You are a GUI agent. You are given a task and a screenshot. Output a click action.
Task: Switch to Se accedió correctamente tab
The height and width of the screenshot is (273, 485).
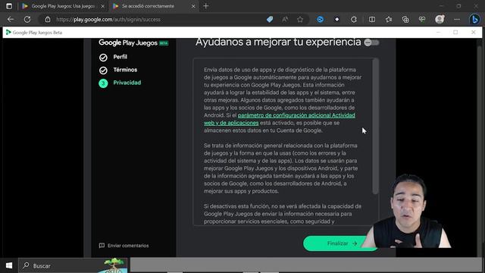point(149,6)
